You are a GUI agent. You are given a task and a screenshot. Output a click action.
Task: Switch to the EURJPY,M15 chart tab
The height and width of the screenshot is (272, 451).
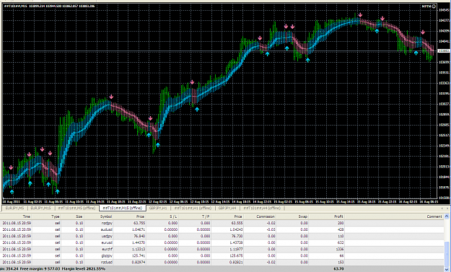40,208
